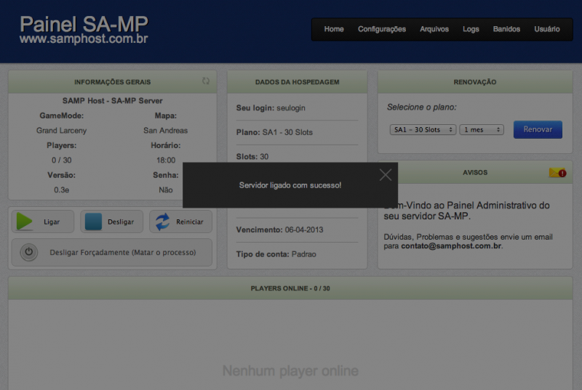Click the 'PLAYERS ONLINE - 0 / 30' header
This screenshot has height=390, width=582.
click(x=290, y=288)
